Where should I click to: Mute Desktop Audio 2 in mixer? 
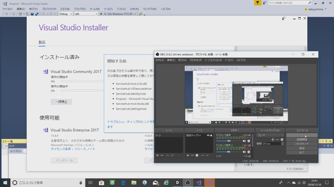pyautogui.click(x=244, y=152)
